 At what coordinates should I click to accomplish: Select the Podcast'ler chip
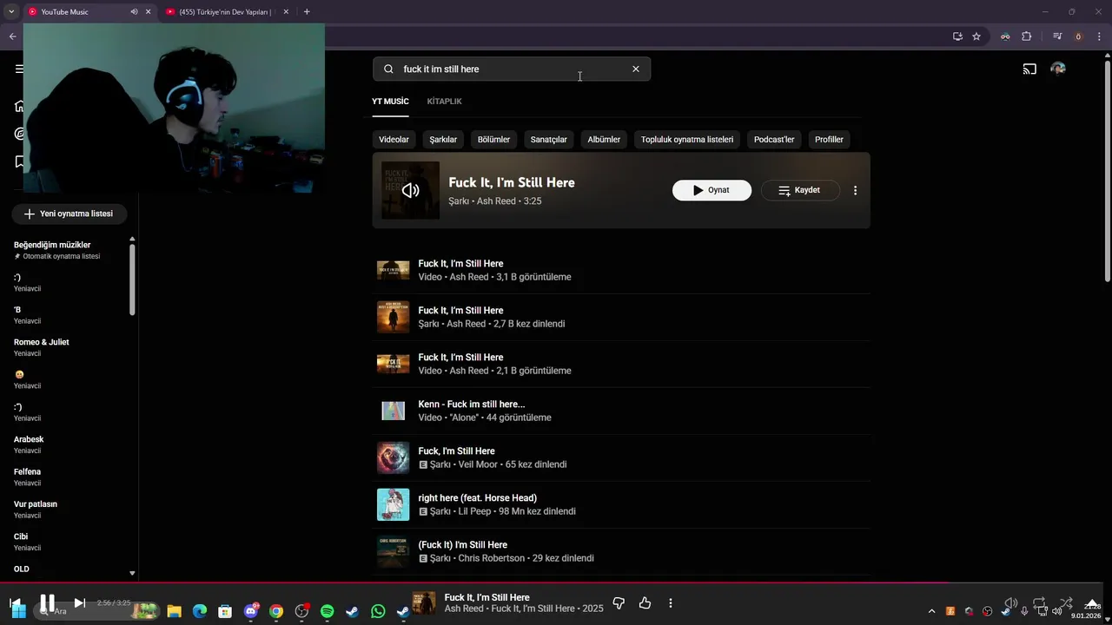point(774,139)
